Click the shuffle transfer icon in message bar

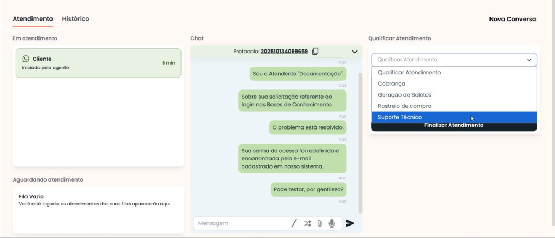coord(308,223)
